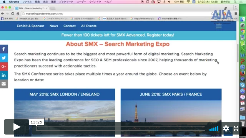The image size is (246, 138).
Task: Open iTunes from the Dock
Action: (243, 97)
